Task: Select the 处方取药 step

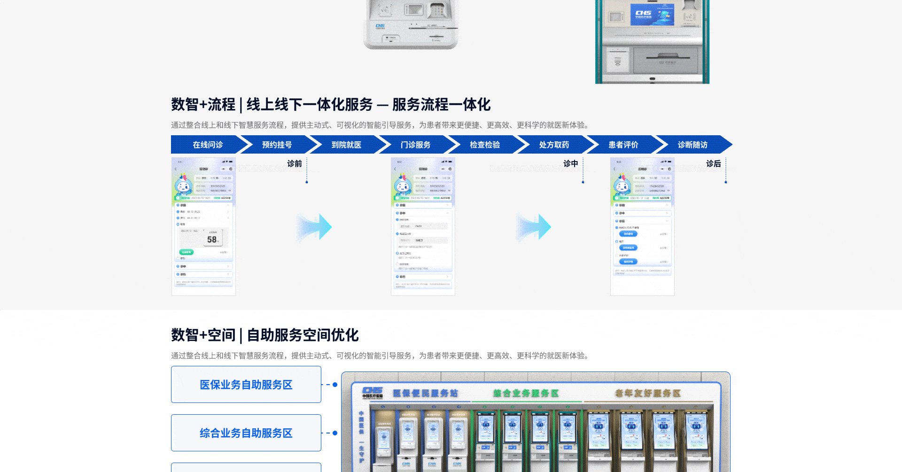Action: (554, 145)
